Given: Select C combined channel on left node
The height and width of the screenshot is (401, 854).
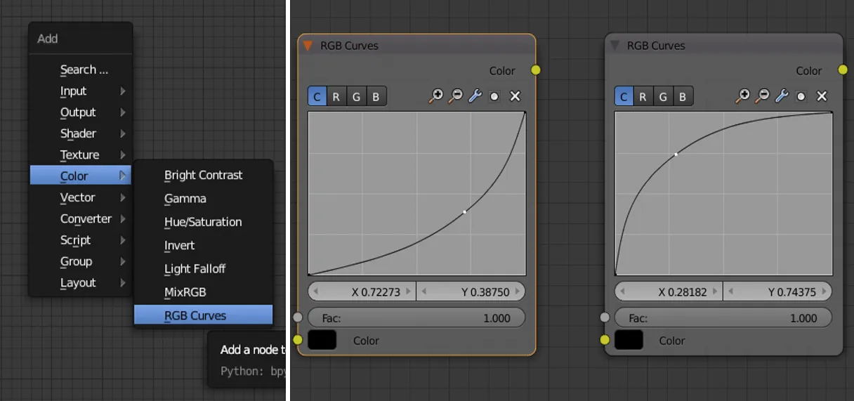Looking at the screenshot, I should [317, 97].
